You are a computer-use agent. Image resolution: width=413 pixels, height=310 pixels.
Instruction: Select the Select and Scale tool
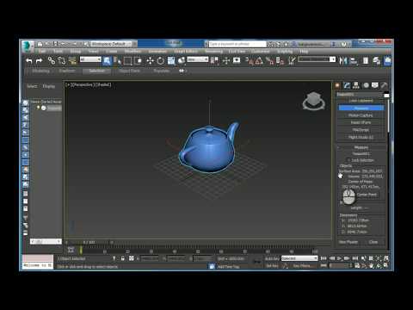pyautogui.click(x=171, y=60)
